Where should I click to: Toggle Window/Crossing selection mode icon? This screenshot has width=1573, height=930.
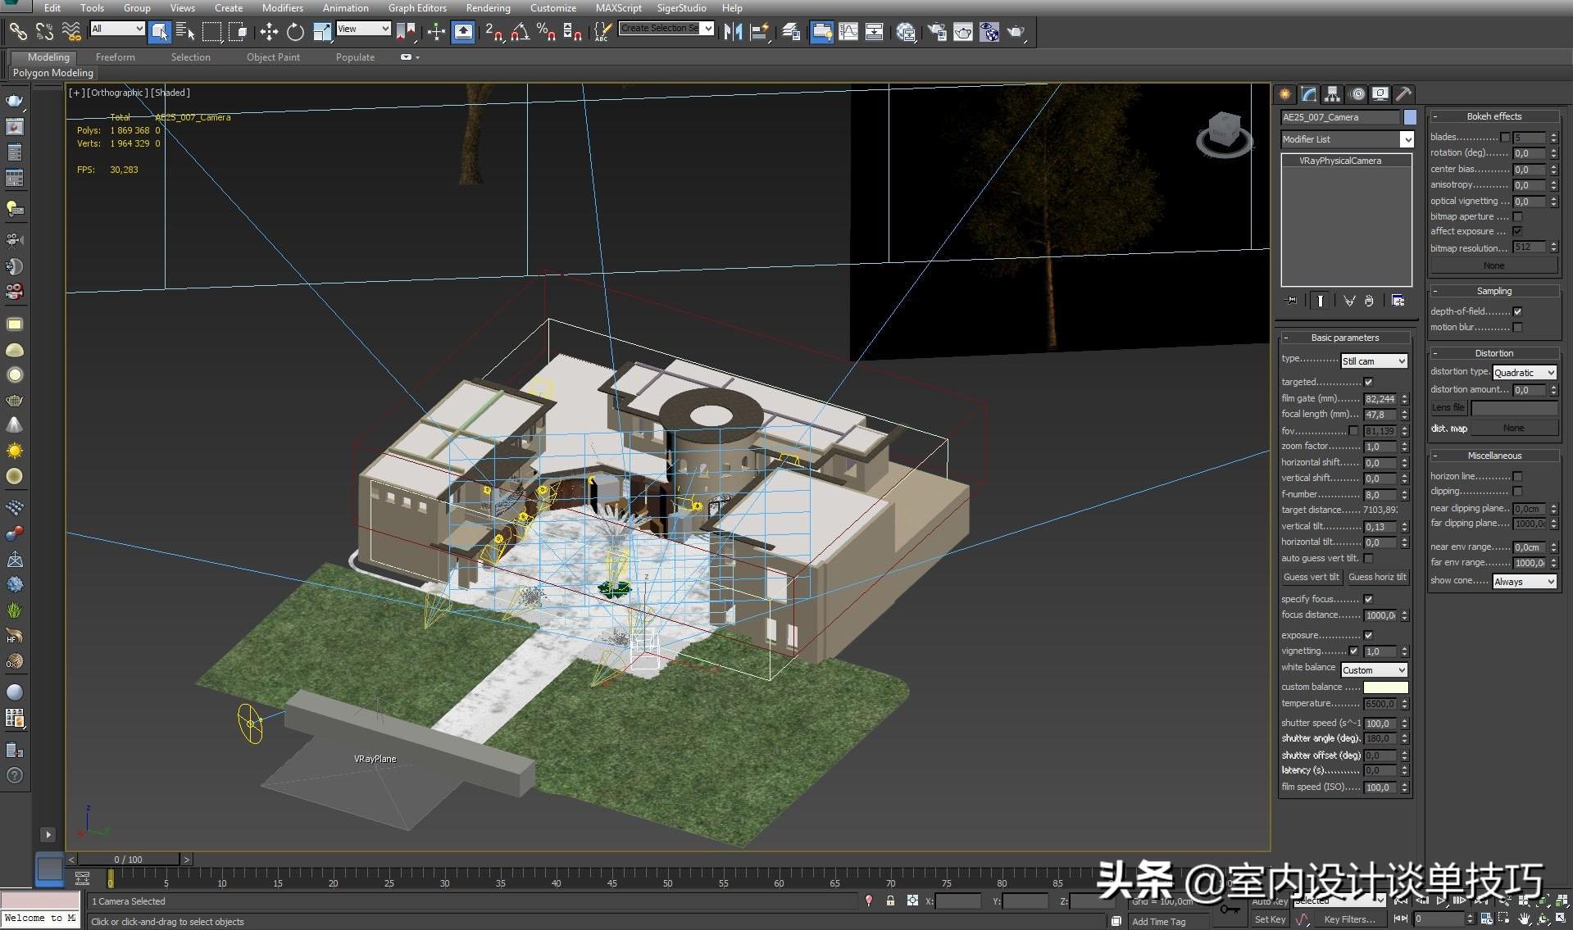point(239,32)
